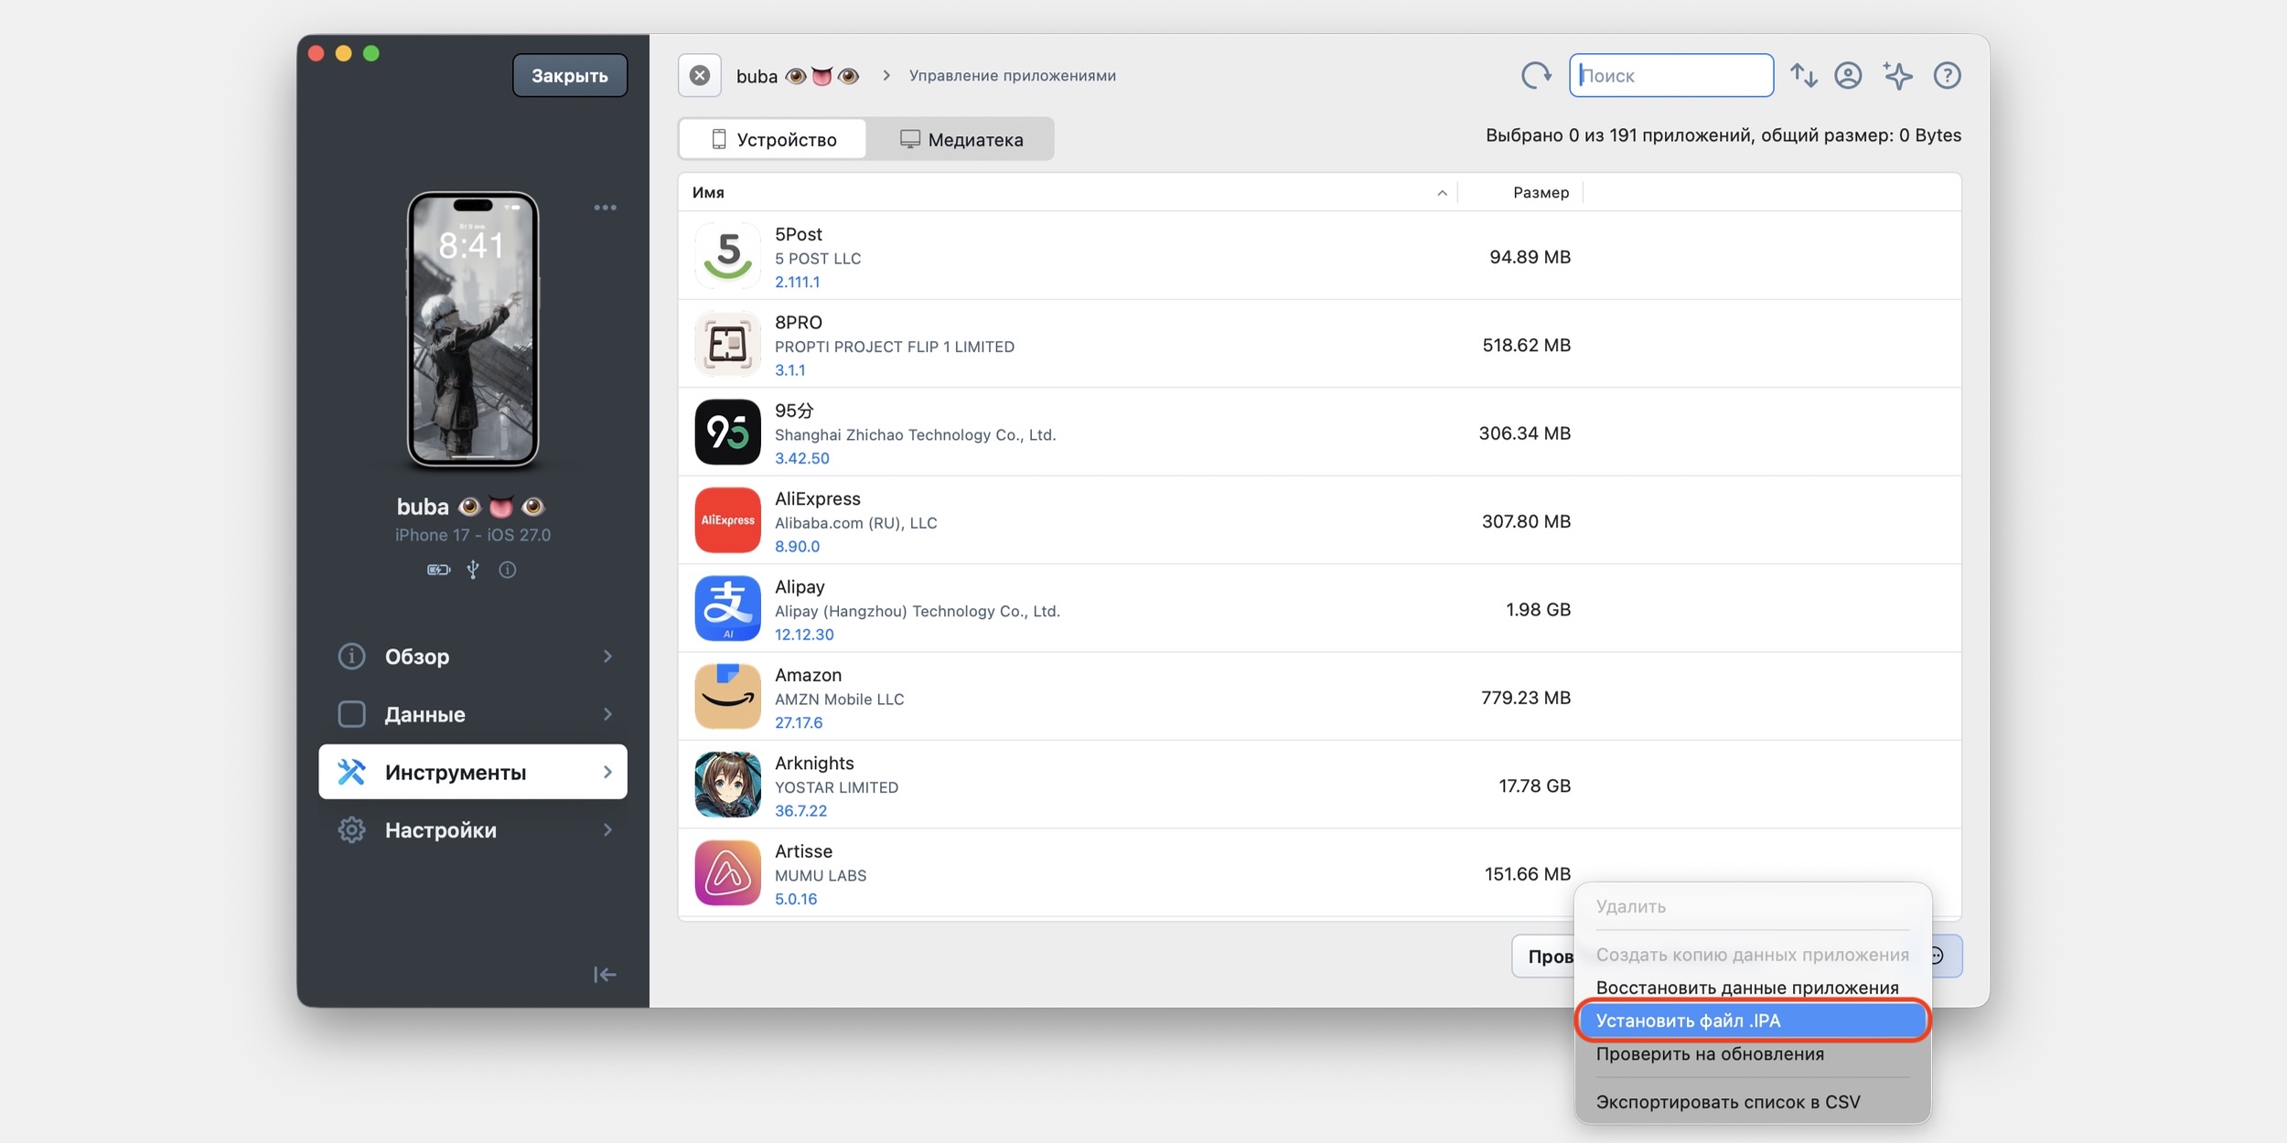Viewport: 2287px width, 1143px height.
Task: Click Arknights size 17.78 GB
Action: click(x=1534, y=785)
